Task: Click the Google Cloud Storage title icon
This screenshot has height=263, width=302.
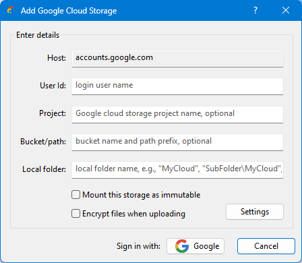Action: pyautogui.click(x=11, y=10)
